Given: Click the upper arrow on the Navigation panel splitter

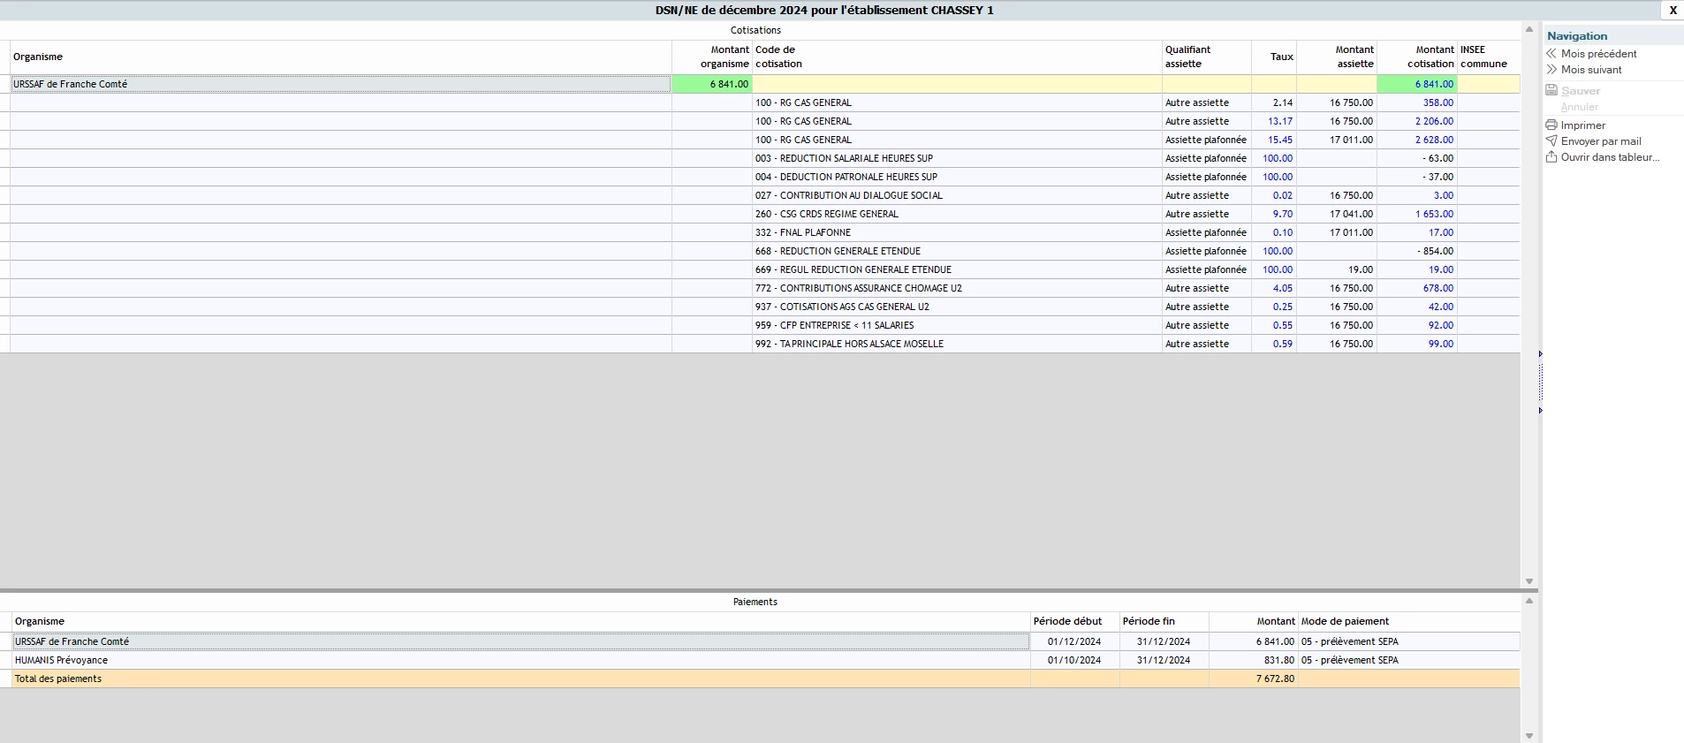Looking at the screenshot, I should click(1540, 354).
